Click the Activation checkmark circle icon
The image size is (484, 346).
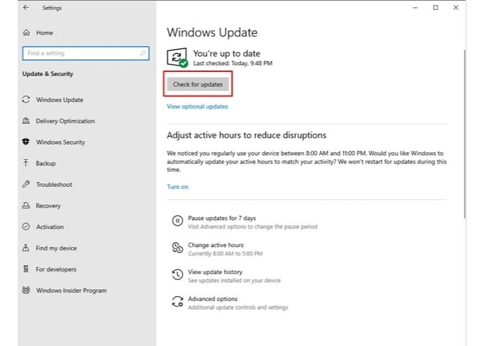pos(26,226)
